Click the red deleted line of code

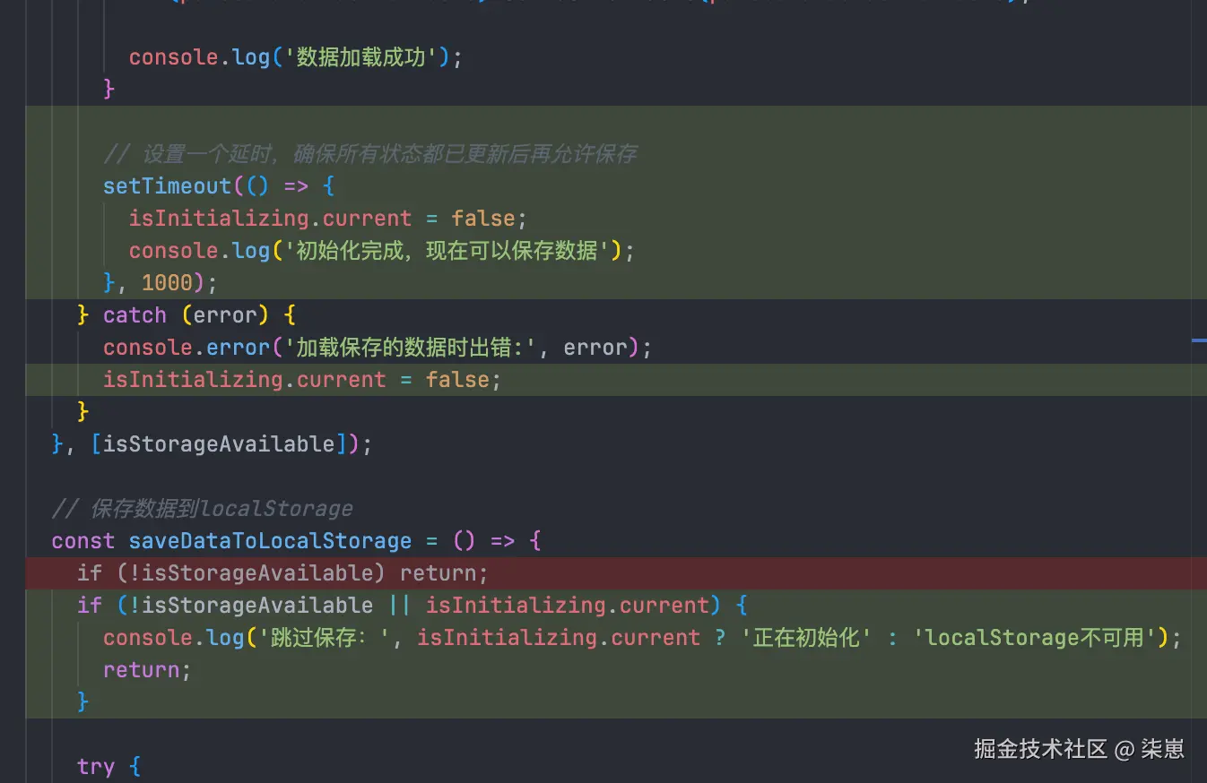pyautogui.click(x=282, y=573)
